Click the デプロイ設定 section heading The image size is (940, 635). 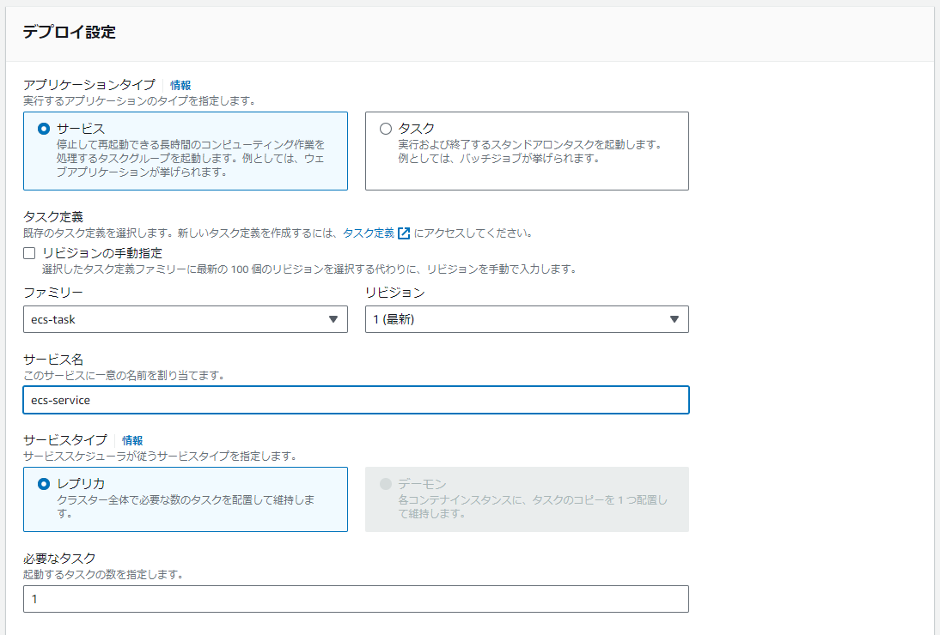(69, 32)
